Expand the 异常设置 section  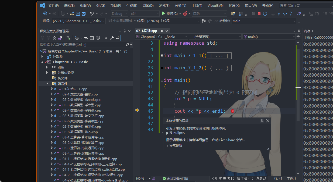[x=167, y=145]
